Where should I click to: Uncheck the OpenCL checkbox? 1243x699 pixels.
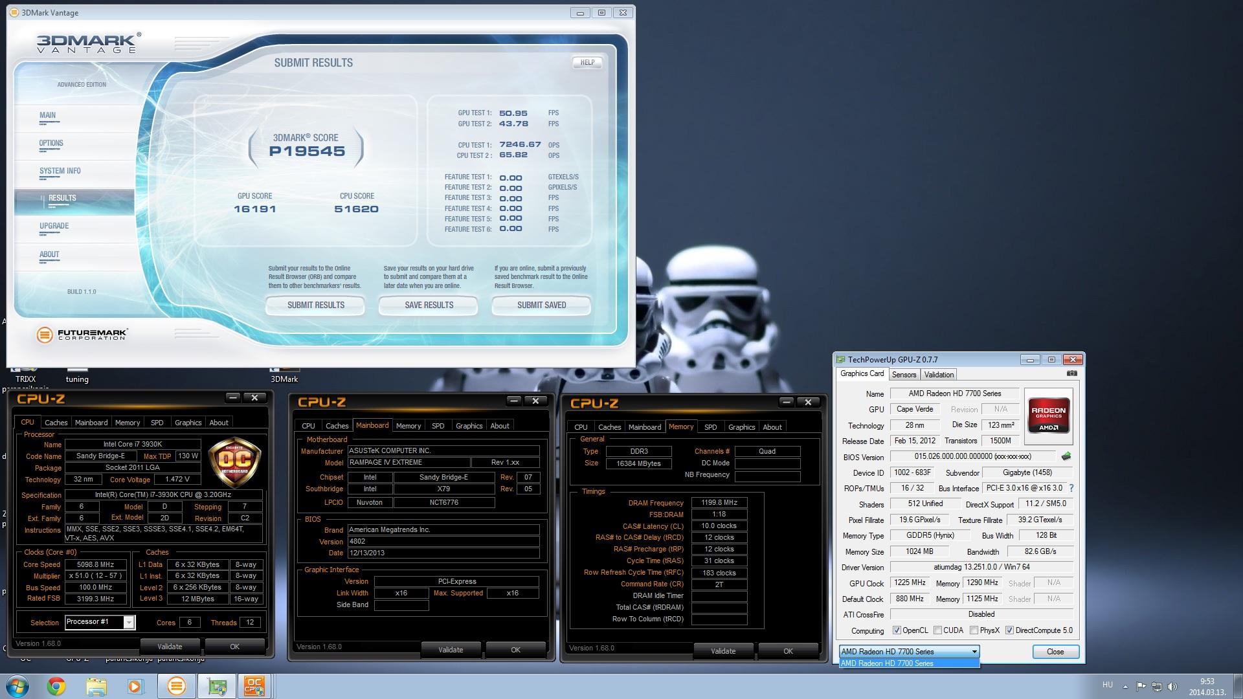point(897,630)
